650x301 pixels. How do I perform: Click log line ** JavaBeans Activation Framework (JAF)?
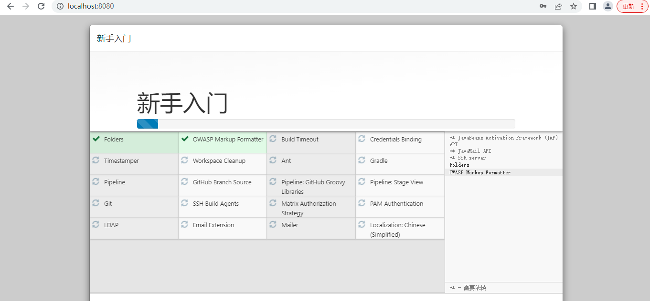coord(504,141)
